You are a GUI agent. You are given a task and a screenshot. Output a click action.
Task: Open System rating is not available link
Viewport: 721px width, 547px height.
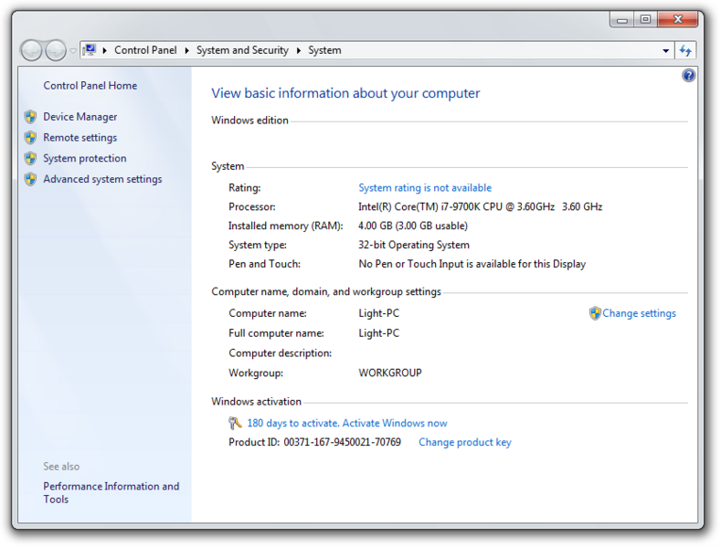point(424,188)
